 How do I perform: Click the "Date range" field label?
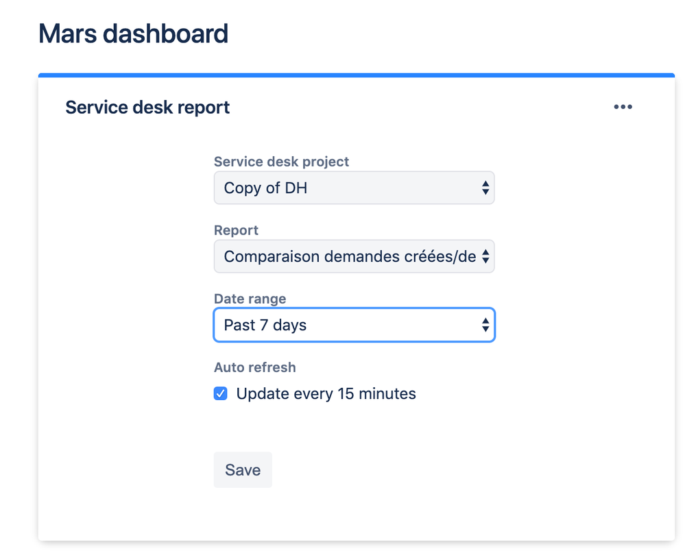250,299
